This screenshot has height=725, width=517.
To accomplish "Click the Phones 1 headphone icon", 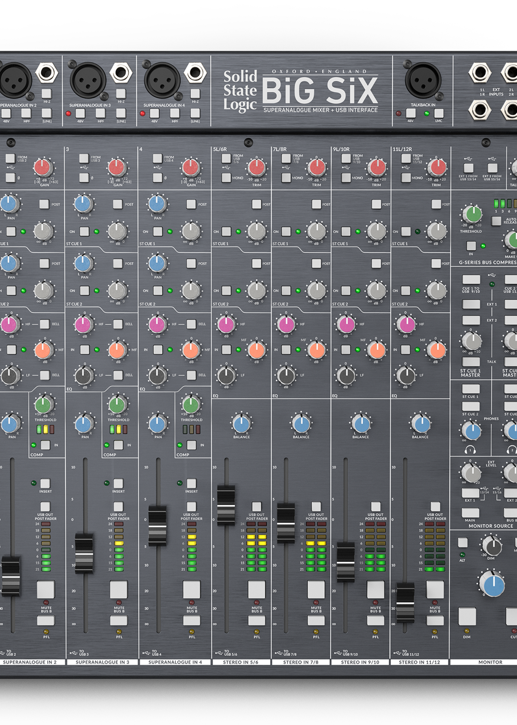I will pos(470,450).
